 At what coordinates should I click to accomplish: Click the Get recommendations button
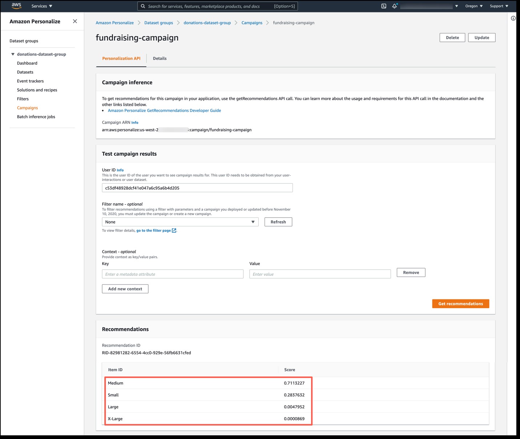click(460, 304)
